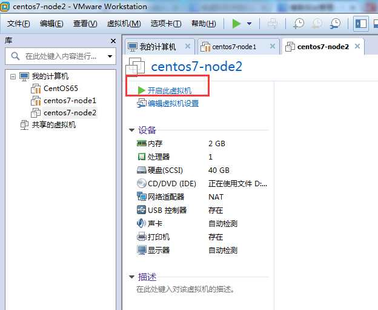Click the USB 控制器 device label
378x310 pixels.
pos(167,210)
